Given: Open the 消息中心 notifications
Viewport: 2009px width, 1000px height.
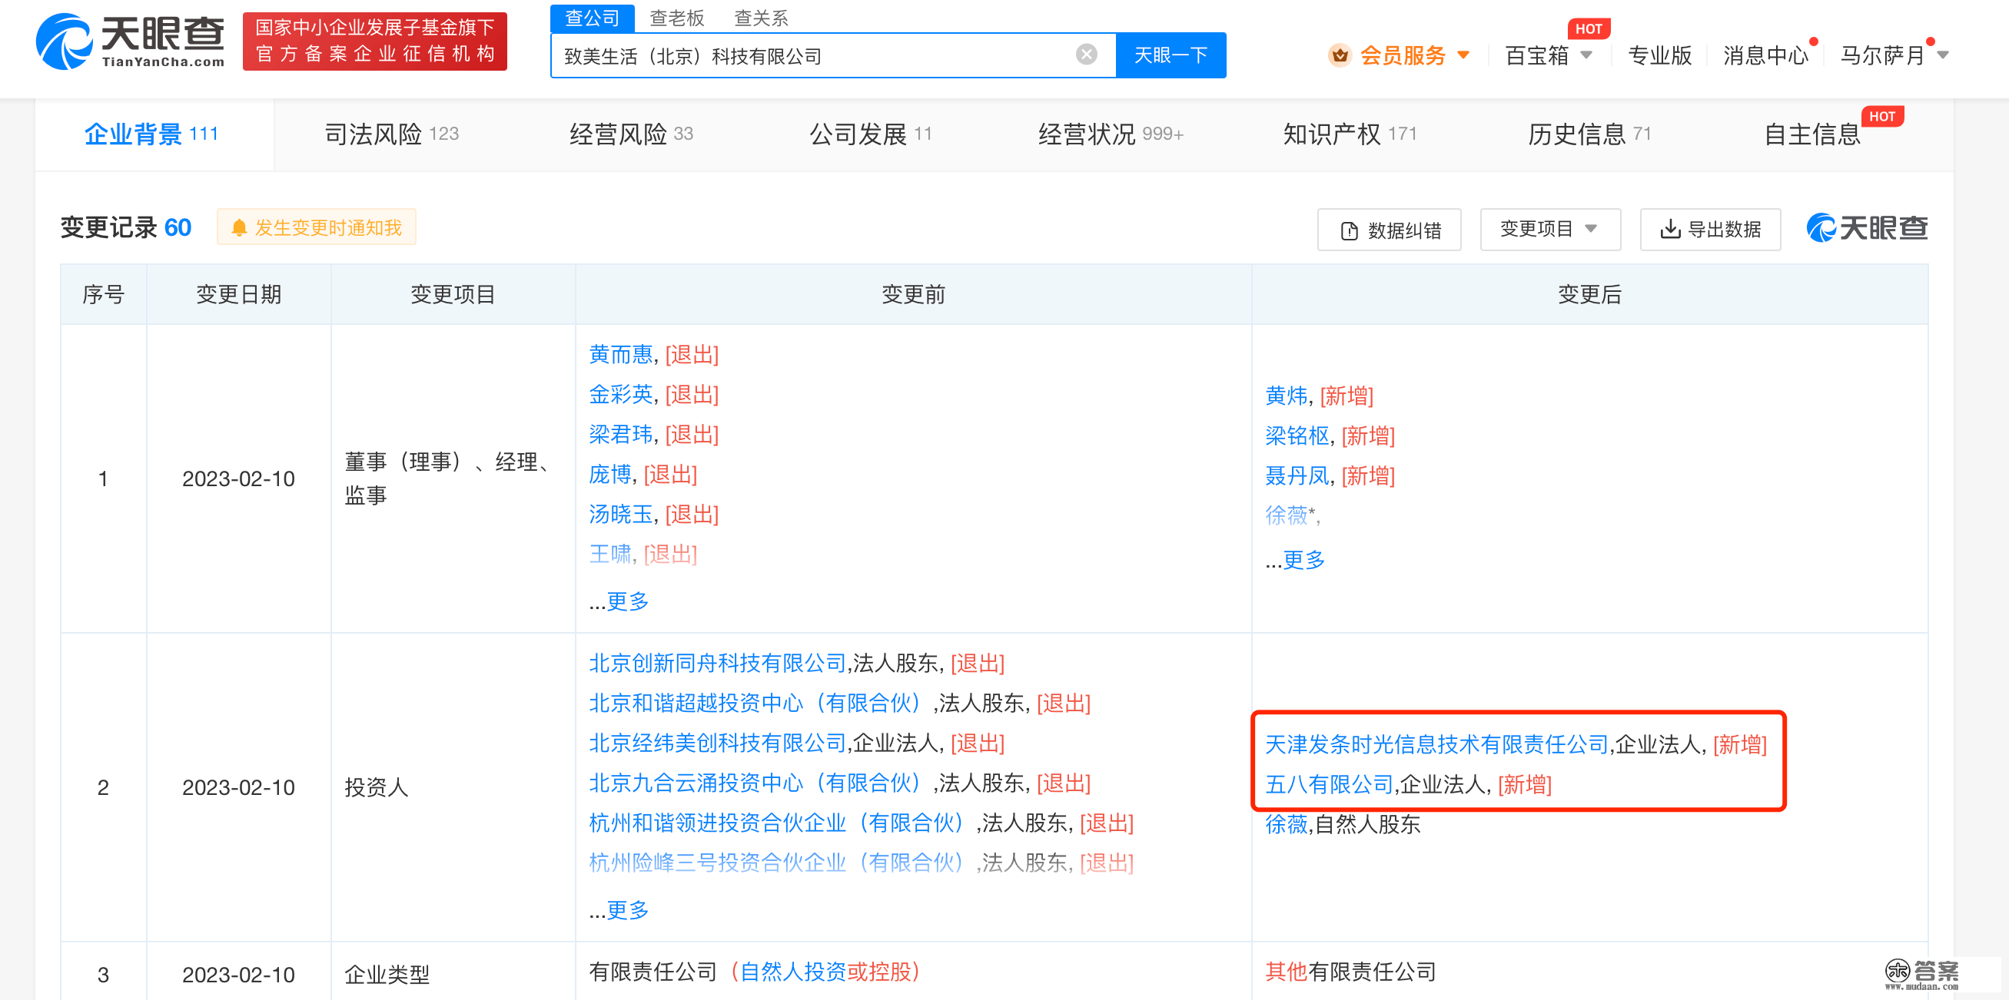Looking at the screenshot, I should point(1765,55).
